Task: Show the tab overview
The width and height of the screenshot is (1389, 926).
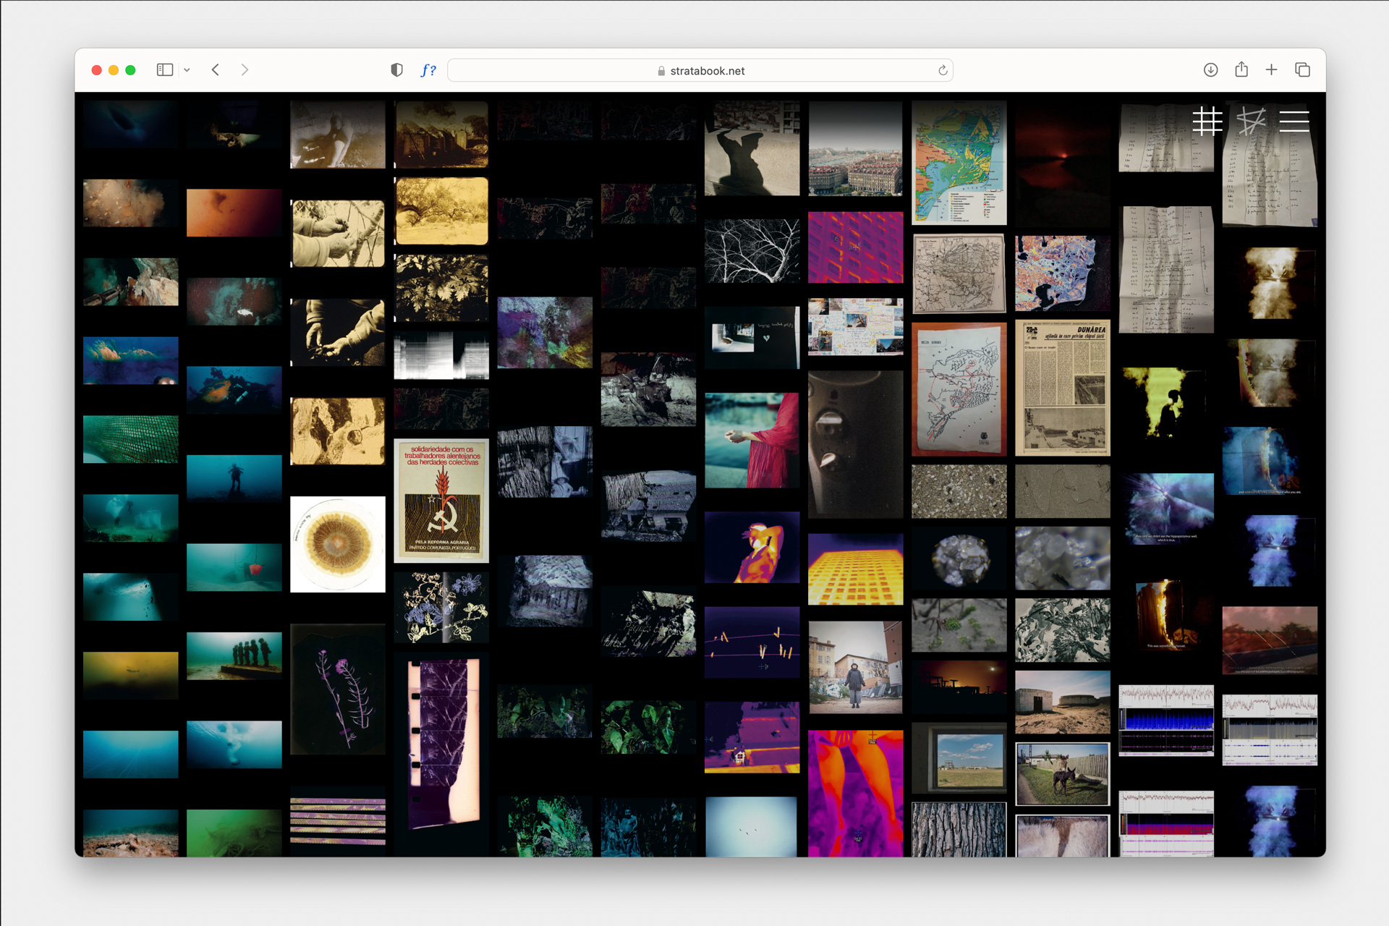Action: pyautogui.click(x=1302, y=70)
